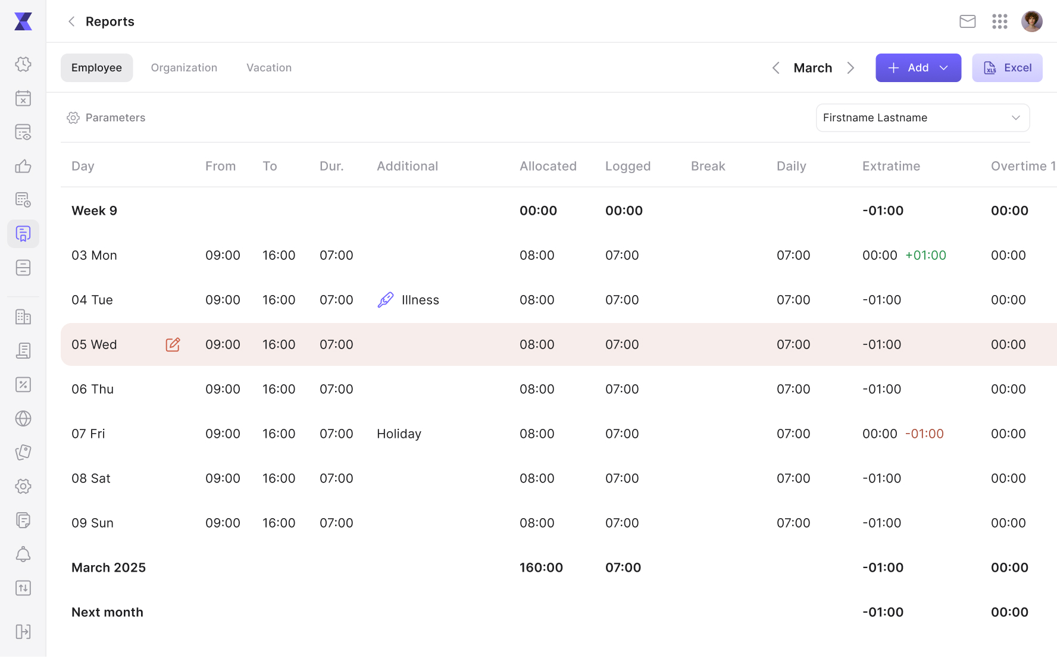This screenshot has height=671, width=1057.
Task: Click the Reports page title
Action: tap(110, 21)
